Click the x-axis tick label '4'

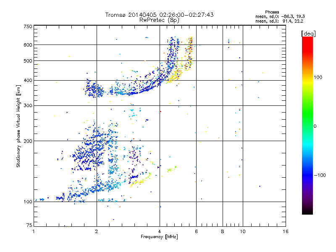coord(160,231)
